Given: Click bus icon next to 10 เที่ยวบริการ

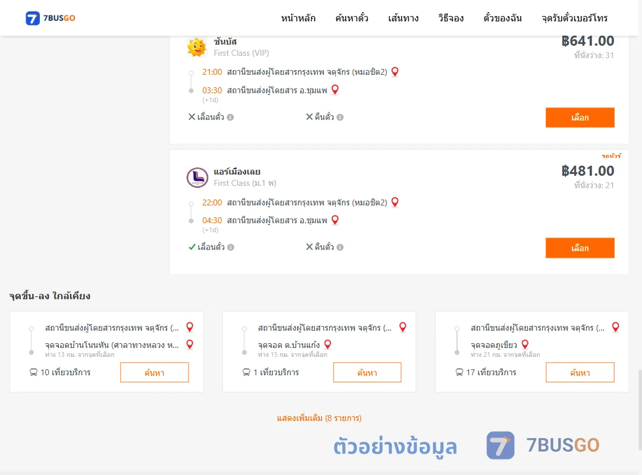Looking at the screenshot, I should point(33,372).
